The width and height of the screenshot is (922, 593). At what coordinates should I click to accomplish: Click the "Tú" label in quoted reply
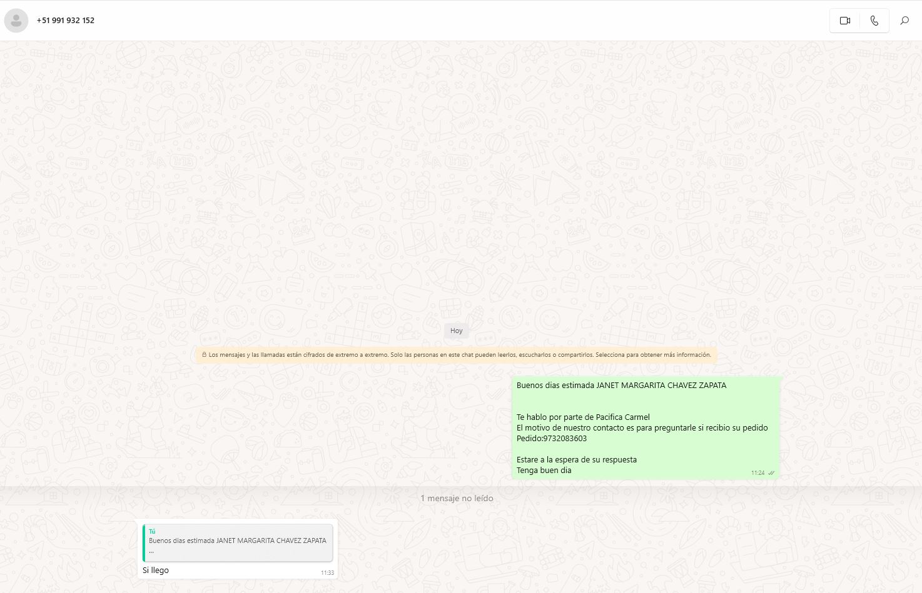click(x=152, y=532)
